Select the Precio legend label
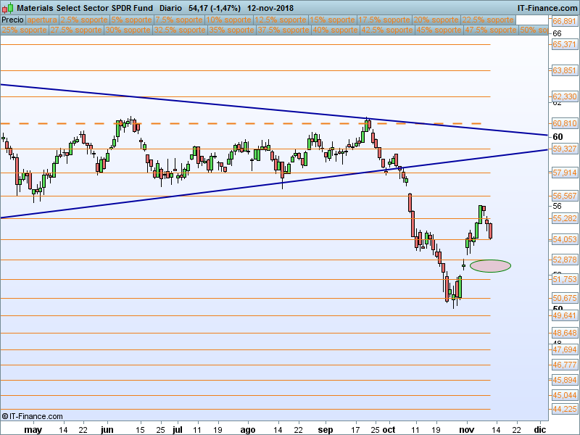Screen dimensions: 580x435 click(x=12, y=20)
